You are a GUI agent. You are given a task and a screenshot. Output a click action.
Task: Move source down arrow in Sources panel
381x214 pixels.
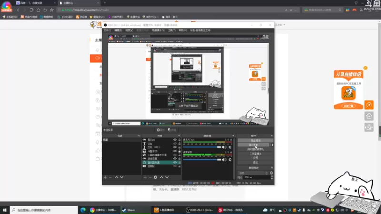167,177
